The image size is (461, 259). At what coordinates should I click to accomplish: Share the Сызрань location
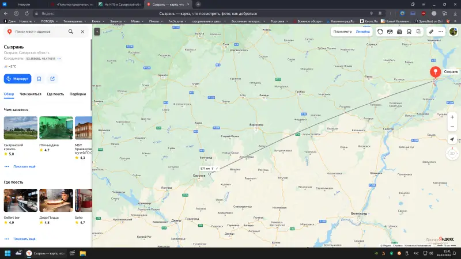(x=52, y=79)
